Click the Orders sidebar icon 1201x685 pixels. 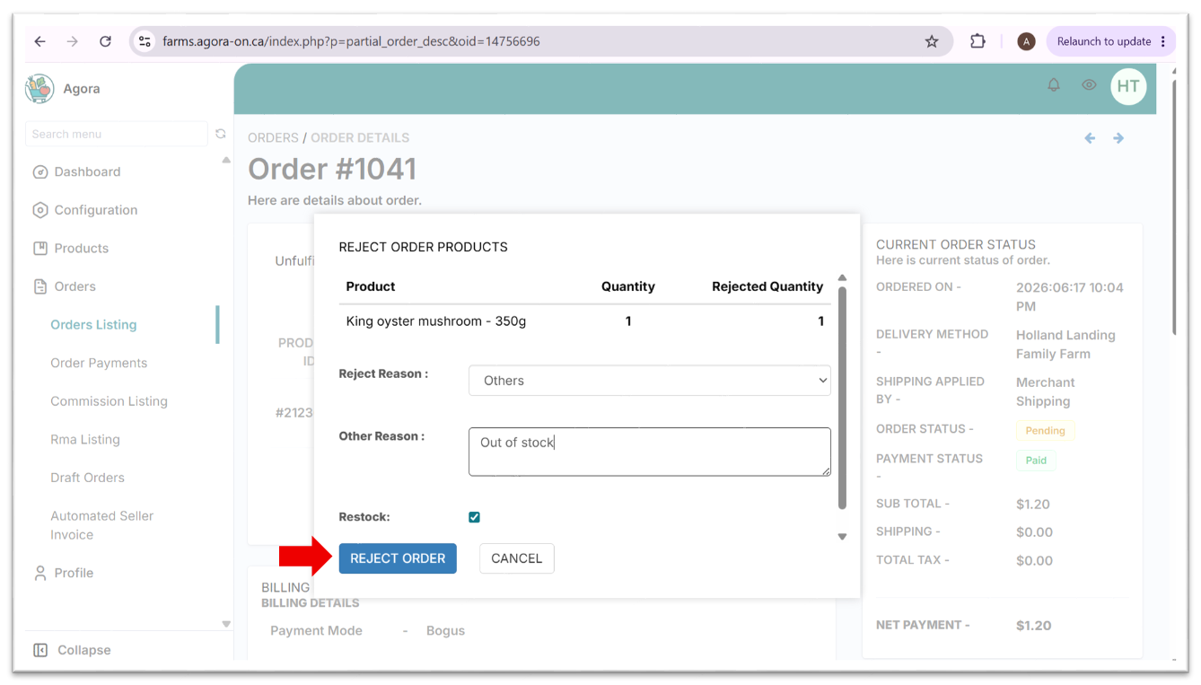(x=39, y=286)
